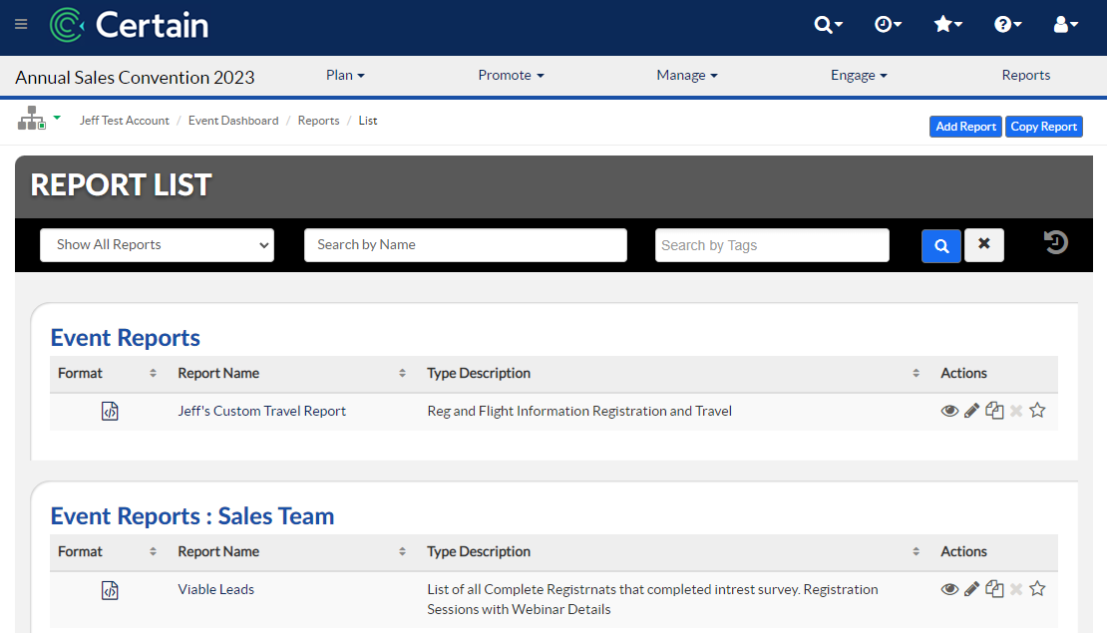Screen dimensions: 1107x633
Task: Click Annual Sales Convention 2023 event title
Action: 135,77
